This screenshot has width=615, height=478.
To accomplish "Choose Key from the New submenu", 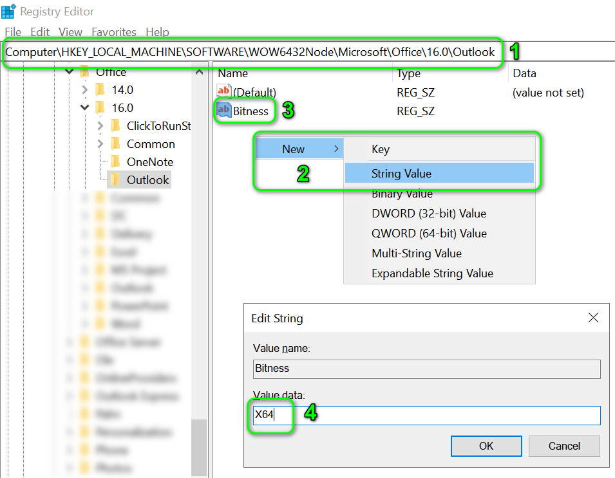I will (x=439, y=149).
